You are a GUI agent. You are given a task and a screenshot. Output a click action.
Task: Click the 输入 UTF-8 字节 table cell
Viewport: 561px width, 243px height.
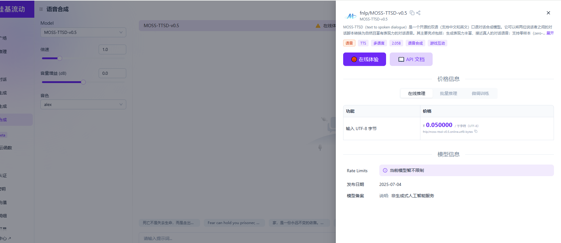tap(382, 129)
